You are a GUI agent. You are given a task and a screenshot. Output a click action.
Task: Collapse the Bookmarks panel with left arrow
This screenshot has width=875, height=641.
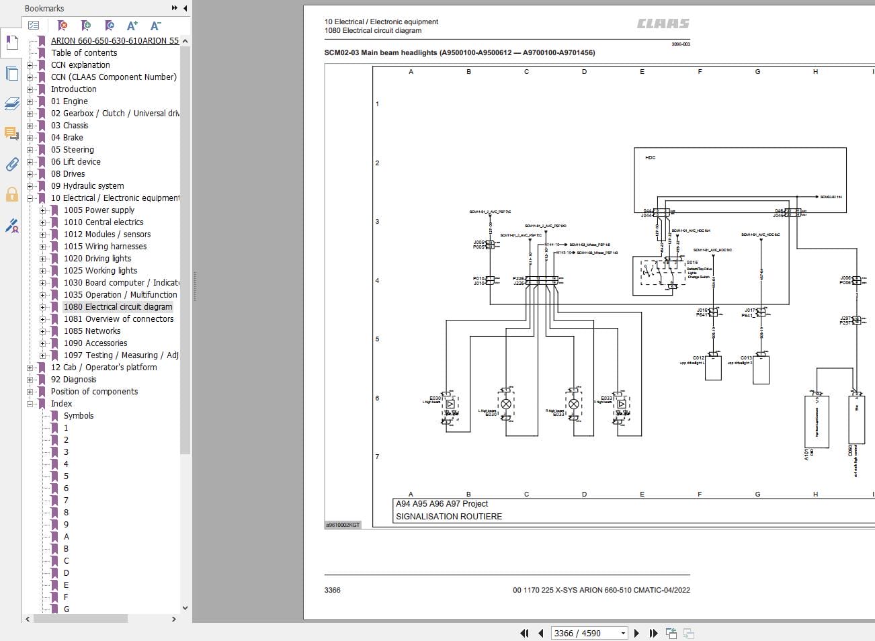click(185, 8)
